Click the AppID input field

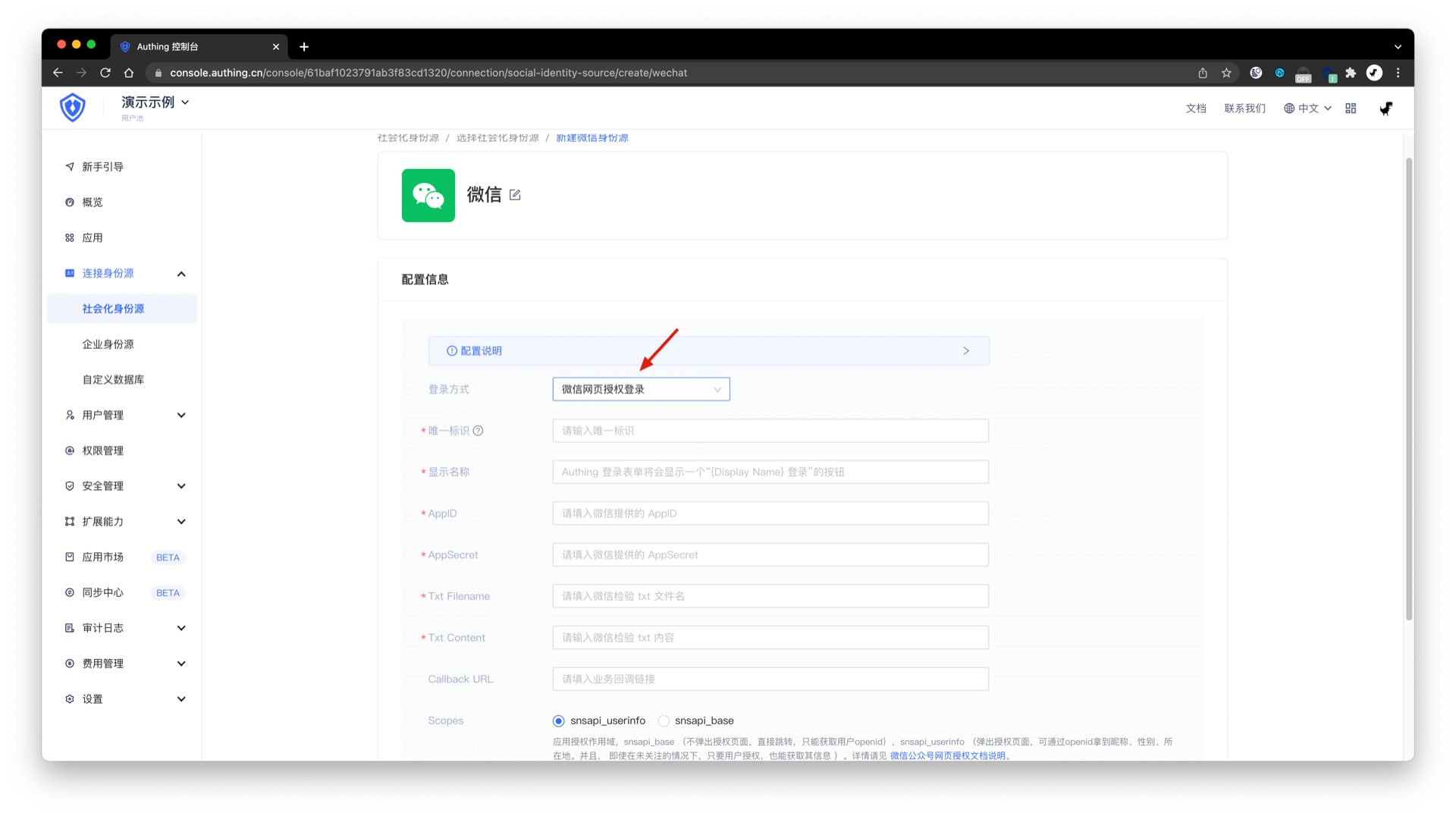[770, 513]
